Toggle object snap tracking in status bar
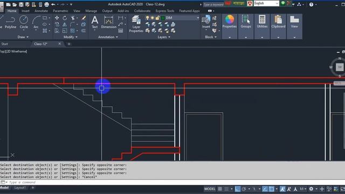The width and height of the screenshot is (345, 194). pyautogui.click(x=265, y=189)
